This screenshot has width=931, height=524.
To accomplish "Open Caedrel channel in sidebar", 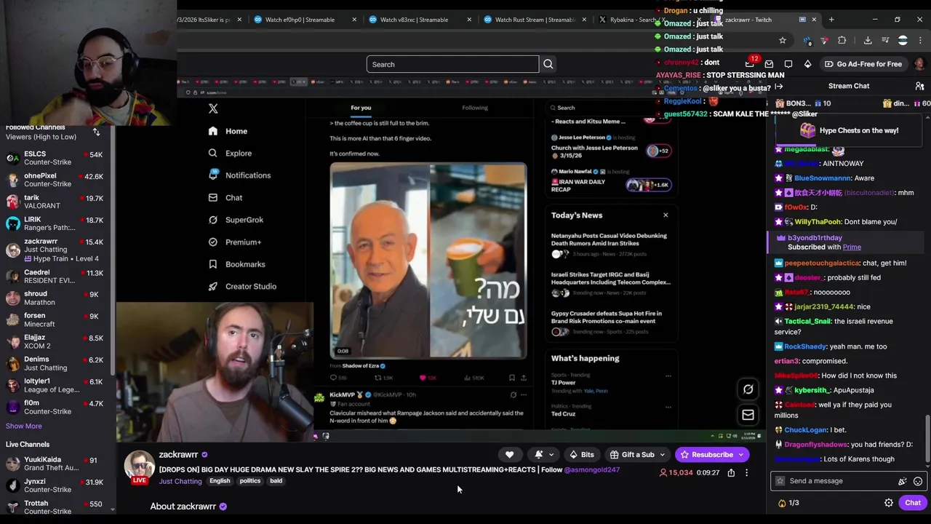I will (x=55, y=277).
